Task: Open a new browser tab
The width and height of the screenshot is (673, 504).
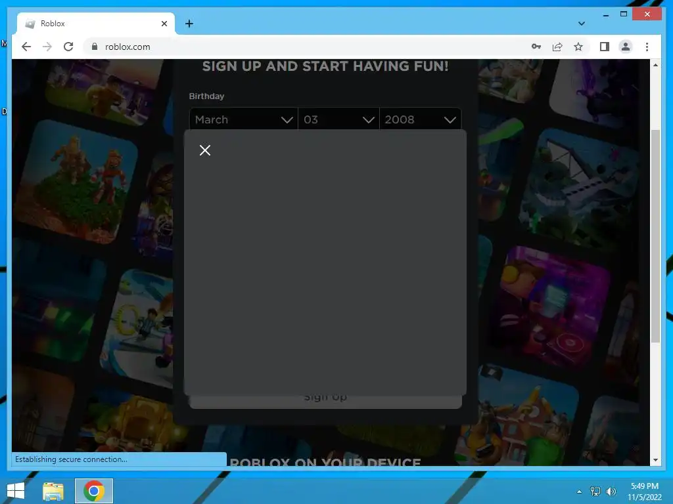Action: [189, 24]
